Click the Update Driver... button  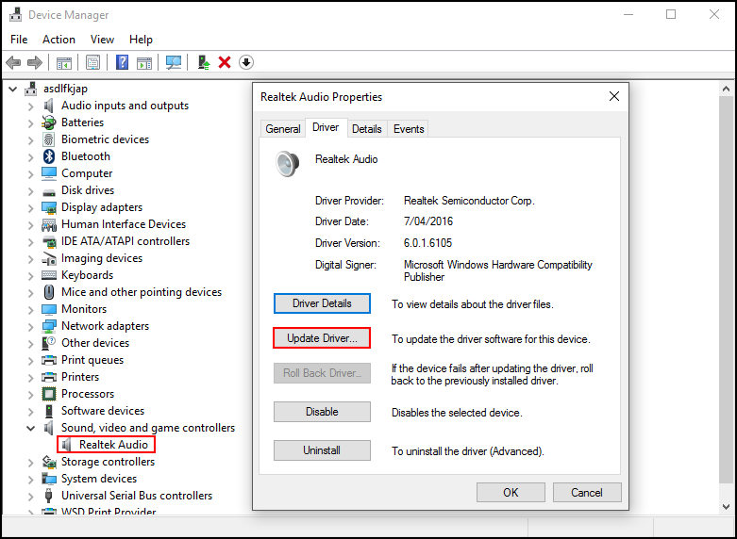coord(322,338)
